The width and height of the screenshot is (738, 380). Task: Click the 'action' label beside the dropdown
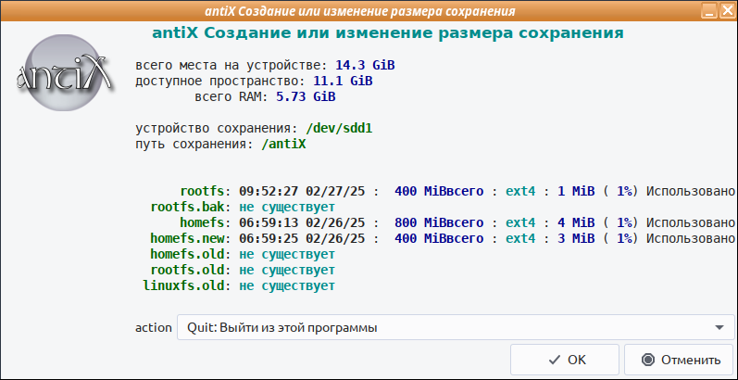pos(154,328)
